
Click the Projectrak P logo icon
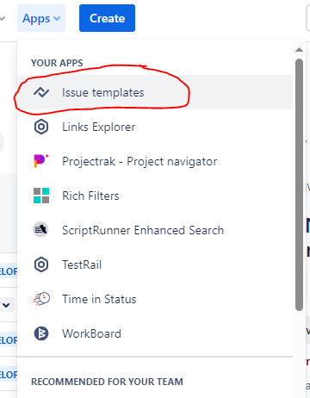pyautogui.click(x=41, y=161)
